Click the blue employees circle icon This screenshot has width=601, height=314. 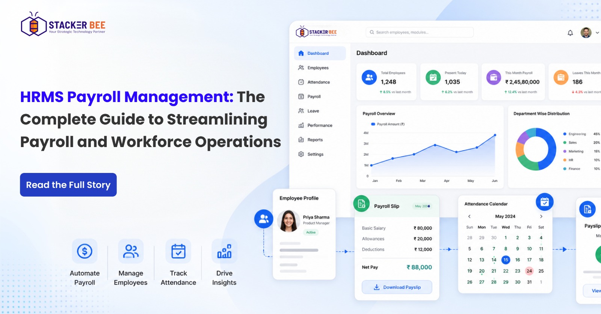pyautogui.click(x=264, y=219)
